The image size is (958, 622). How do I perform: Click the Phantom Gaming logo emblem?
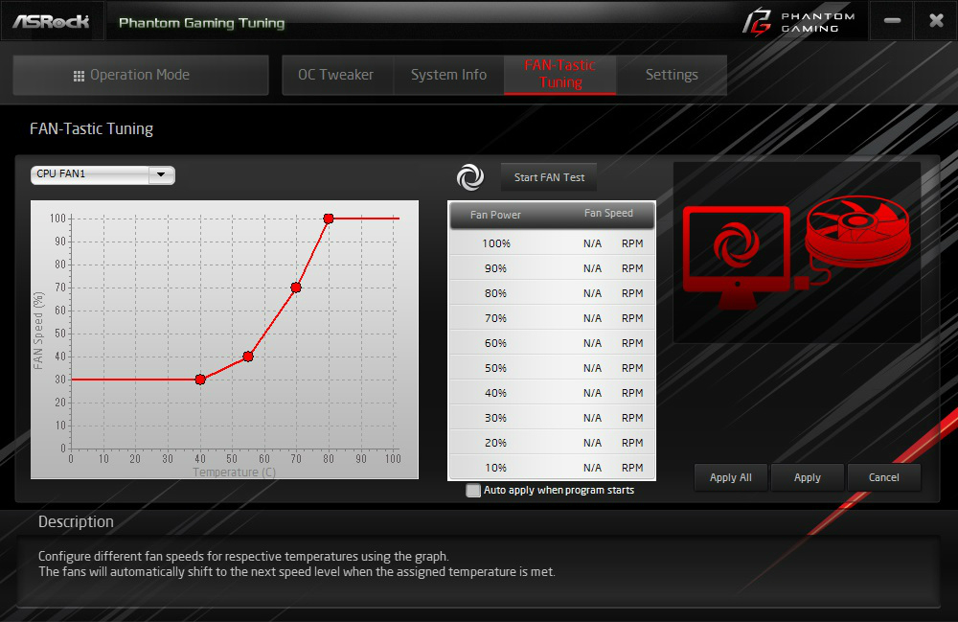[757, 21]
